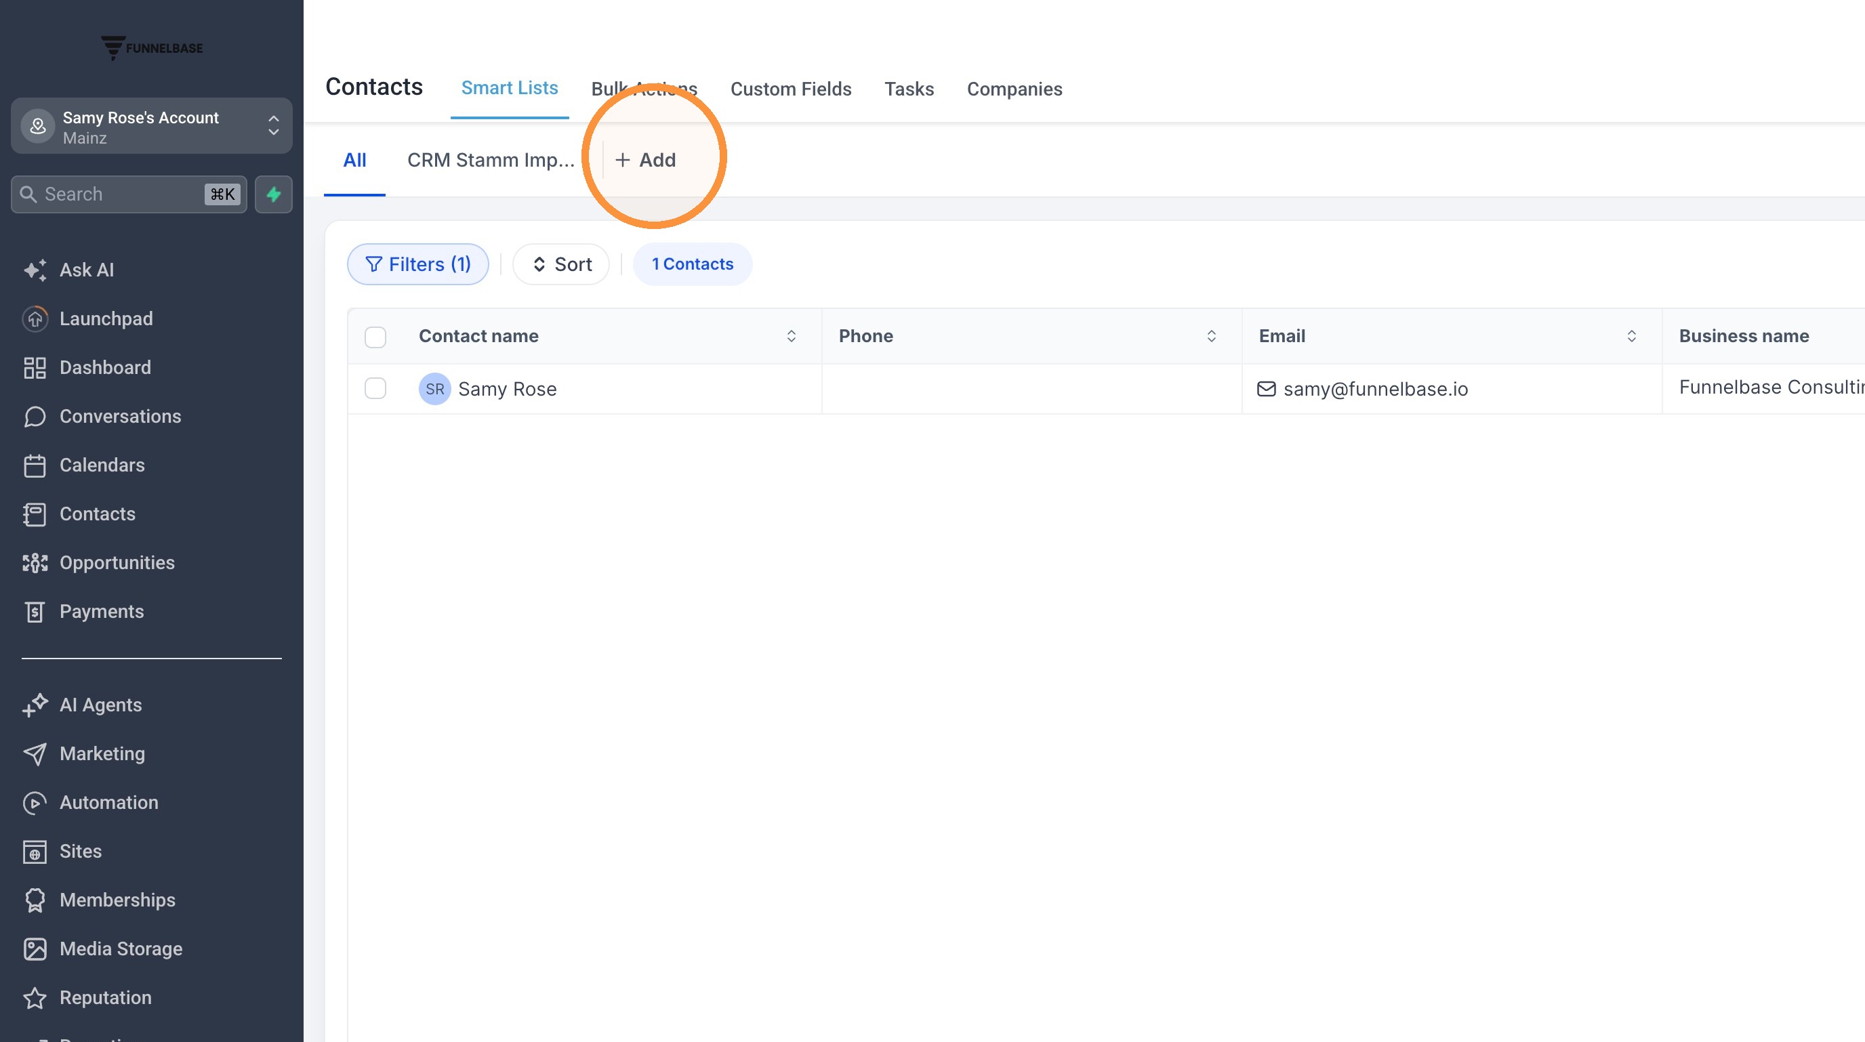Click the email envelope icon for Samy Rose
This screenshot has width=1865, height=1042.
[1266, 389]
